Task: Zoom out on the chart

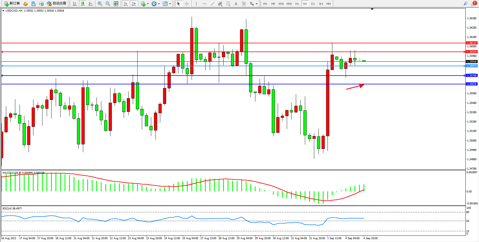Action: coord(108,4)
